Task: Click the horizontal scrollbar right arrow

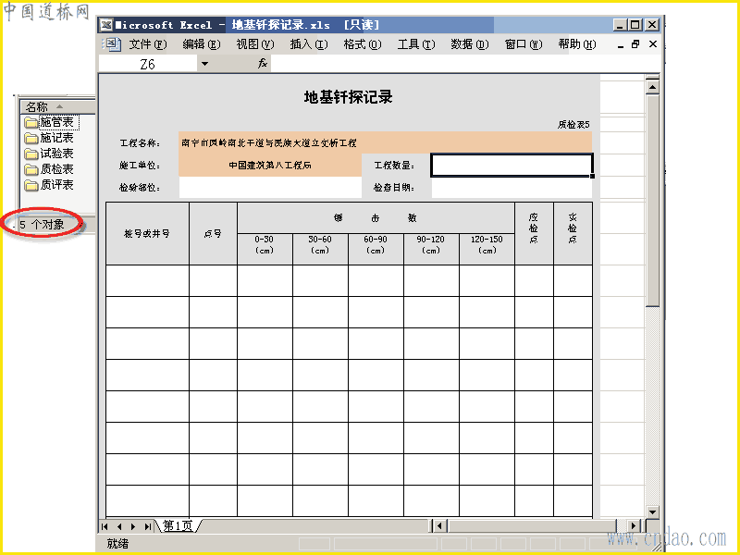Action: click(634, 525)
